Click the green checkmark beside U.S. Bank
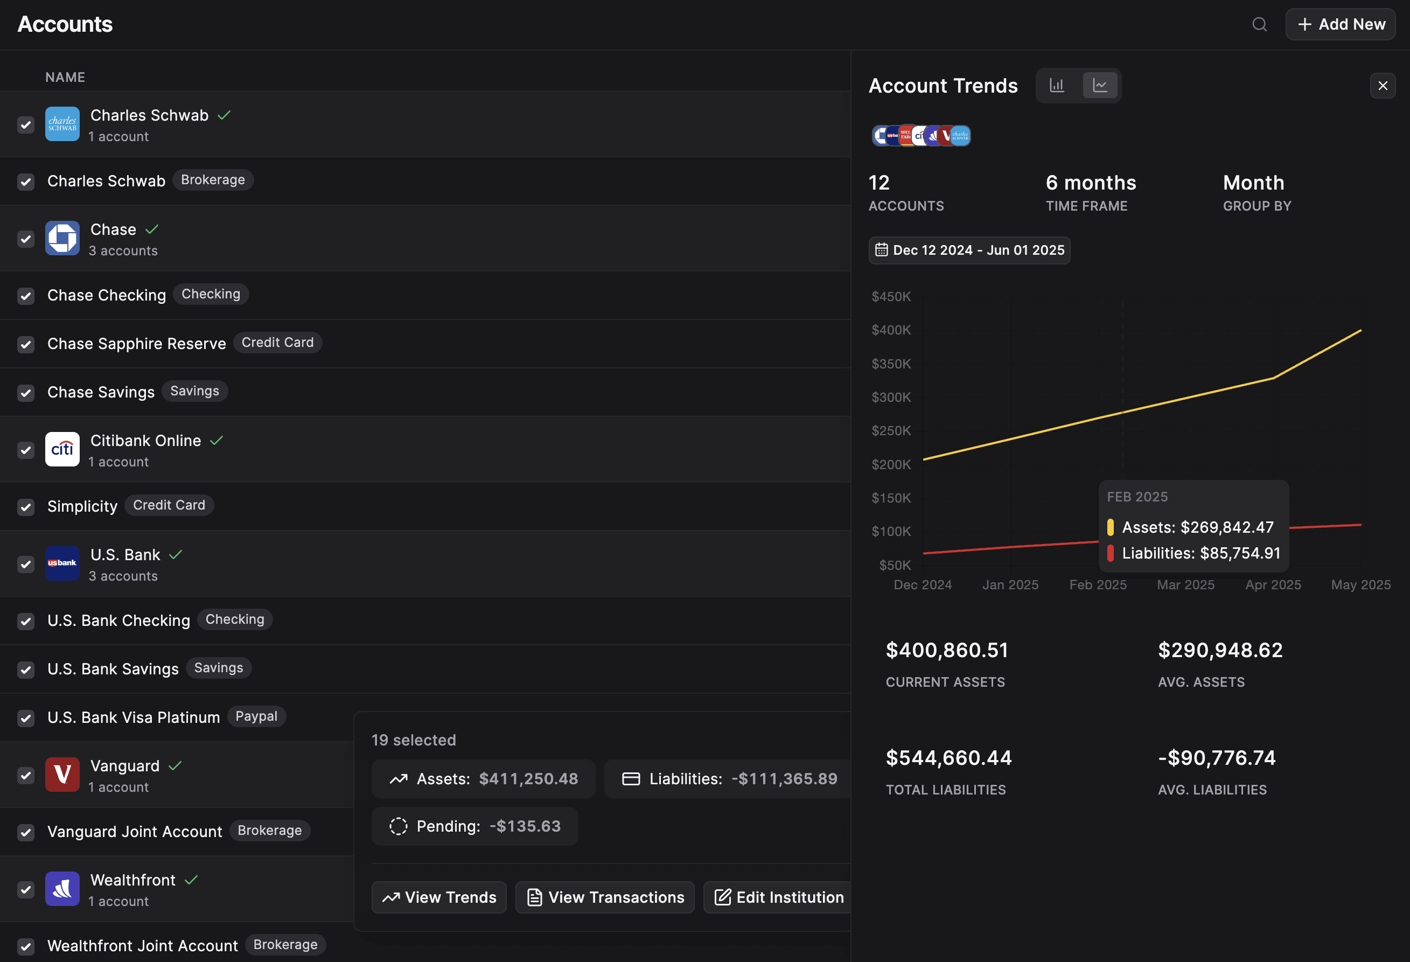This screenshot has width=1410, height=962. pyautogui.click(x=176, y=554)
